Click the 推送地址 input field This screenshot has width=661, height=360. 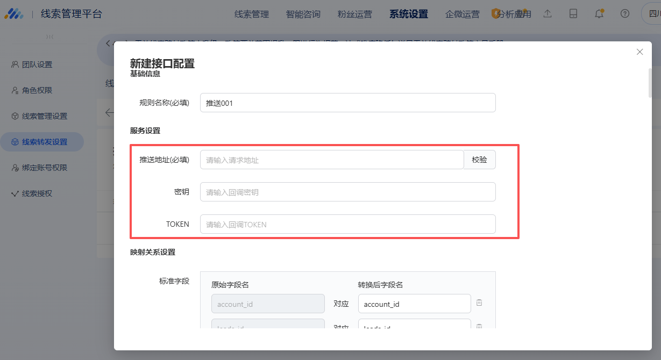[331, 160]
